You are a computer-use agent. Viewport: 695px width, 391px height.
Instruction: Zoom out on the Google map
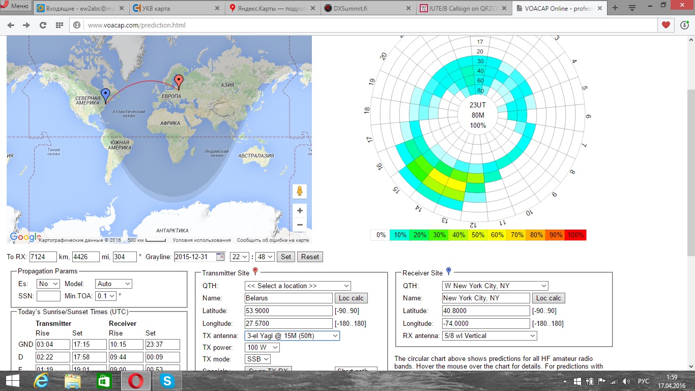coord(300,225)
